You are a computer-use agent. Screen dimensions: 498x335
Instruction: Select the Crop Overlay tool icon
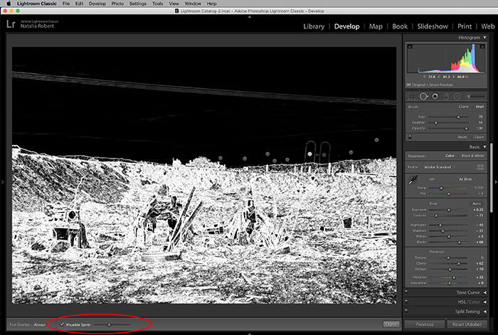[x=412, y=95]
